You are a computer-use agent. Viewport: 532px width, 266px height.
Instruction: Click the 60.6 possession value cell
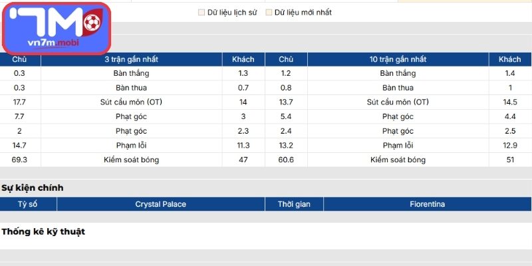[286, 160]
